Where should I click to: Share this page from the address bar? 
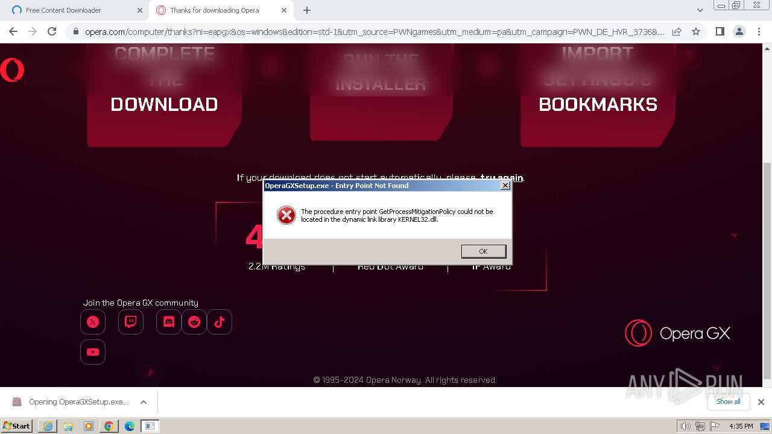tap(677, 31)
